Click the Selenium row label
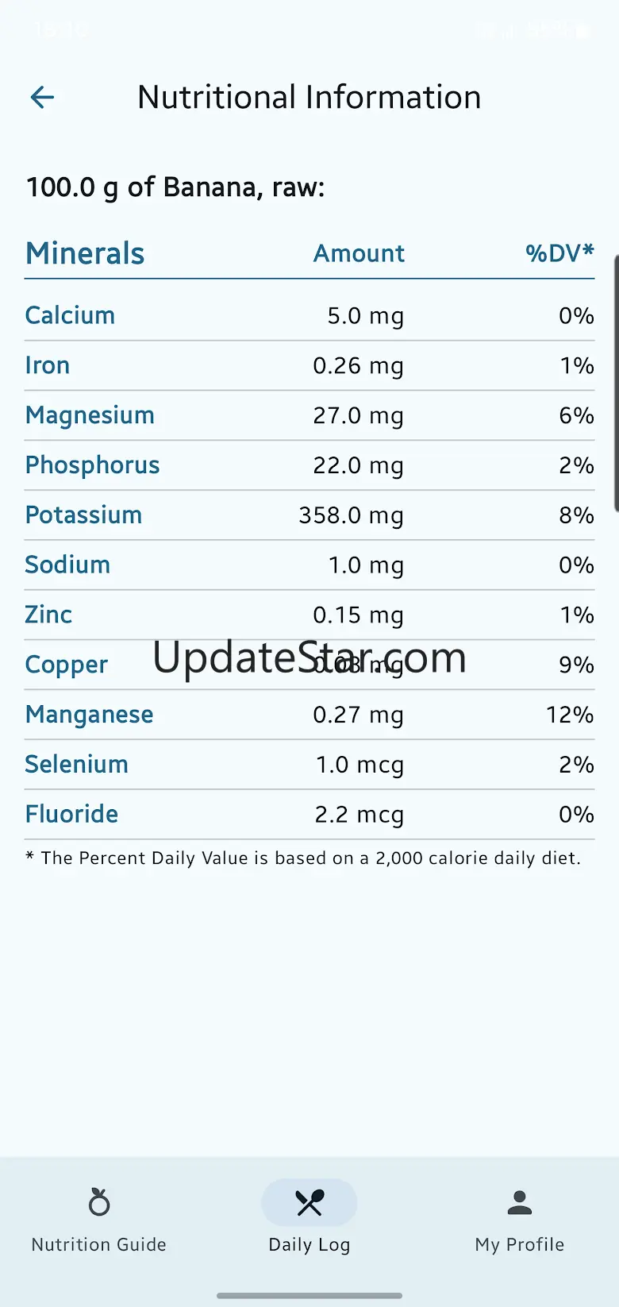The image size is (619, 1307). tap(76, 765)
